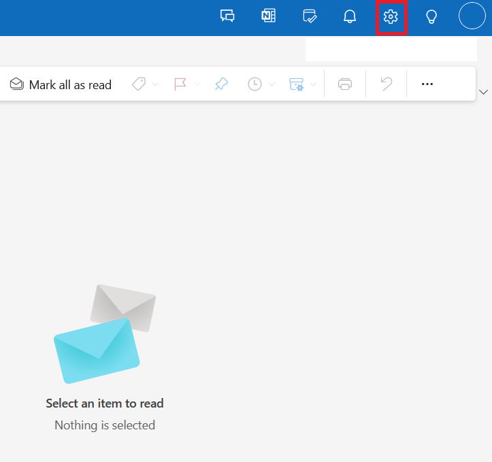The height and width of the screenshot is (462, 492).
Task: Expand the ribbon with the chevron
Action: tap(483, 92)
